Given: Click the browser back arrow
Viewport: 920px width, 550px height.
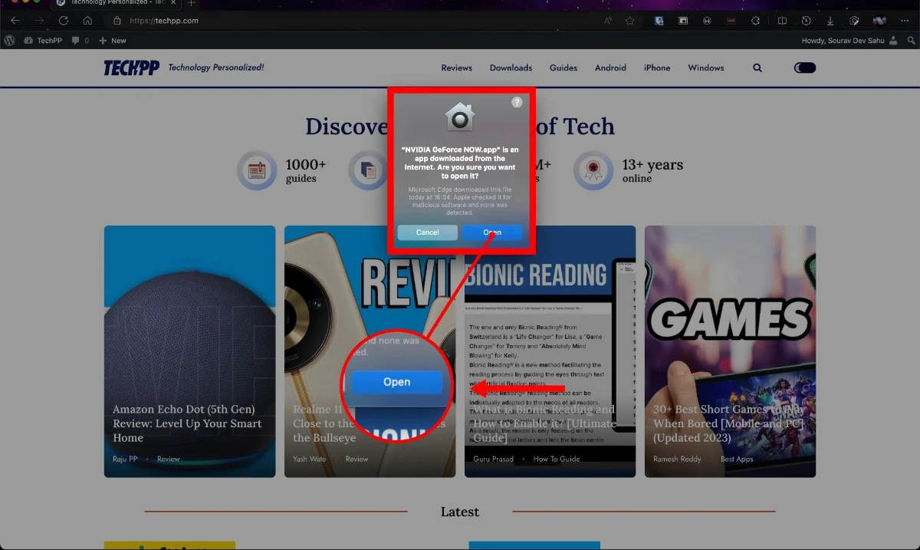Looking at the screenshot, I should tap(15, 21).
